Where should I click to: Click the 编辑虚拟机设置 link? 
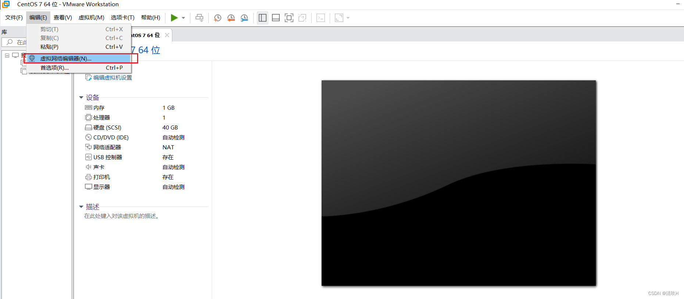(112, 78)
